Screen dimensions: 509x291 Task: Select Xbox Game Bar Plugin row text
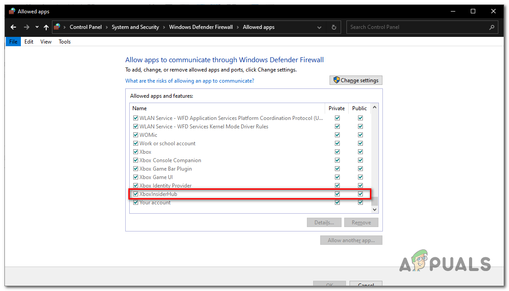click(166, 168)
